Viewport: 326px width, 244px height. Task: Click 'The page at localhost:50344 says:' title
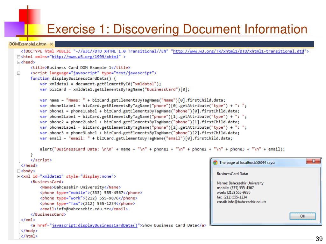coord(247,163)
